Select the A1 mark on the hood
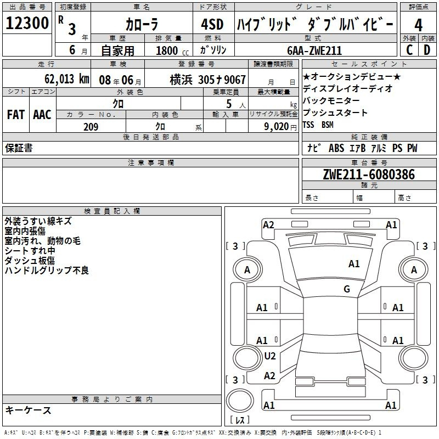Viewport: 439px width, 439px height. 354,264
